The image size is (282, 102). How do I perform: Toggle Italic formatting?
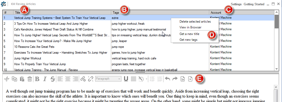[45, 79]
